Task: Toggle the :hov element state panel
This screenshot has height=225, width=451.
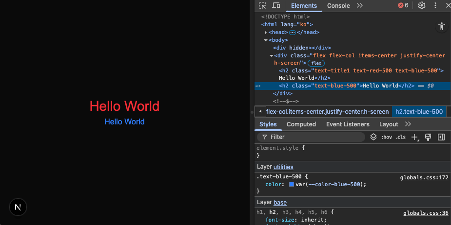Action: coord(387,137)
